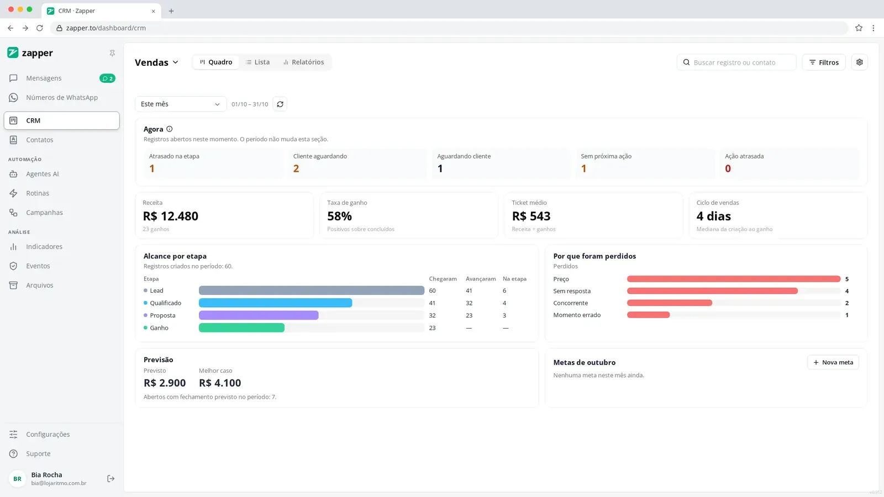The height and width of the screenshot is (497, 884).
Task: Pin the sidebar with the pin icon
Action: tap(112, 53)
